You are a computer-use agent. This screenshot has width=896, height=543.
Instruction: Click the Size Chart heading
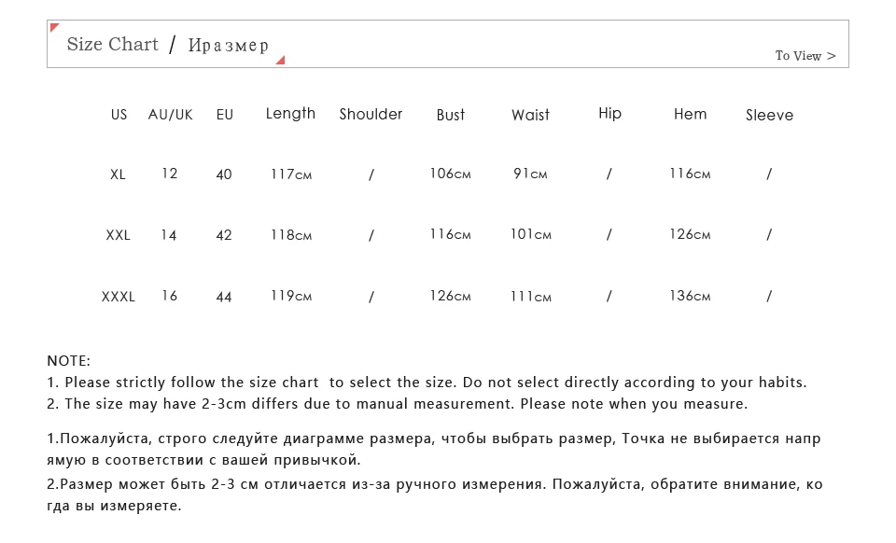[x=113, y=44]
